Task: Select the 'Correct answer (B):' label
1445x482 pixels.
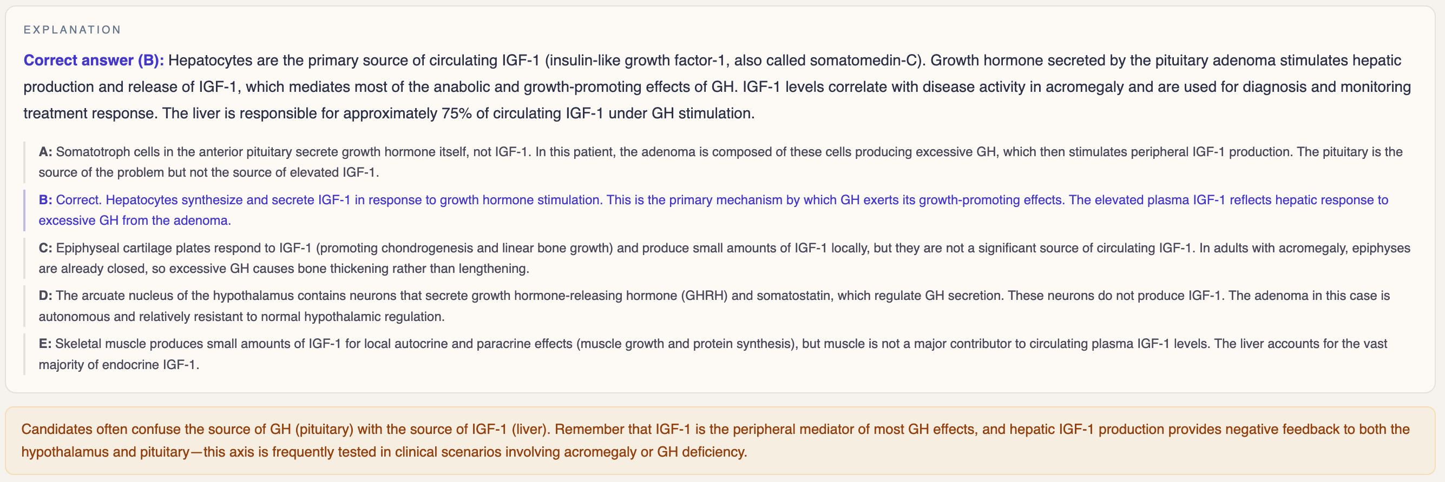Action: pyautogui.click(x=94, y=61)
